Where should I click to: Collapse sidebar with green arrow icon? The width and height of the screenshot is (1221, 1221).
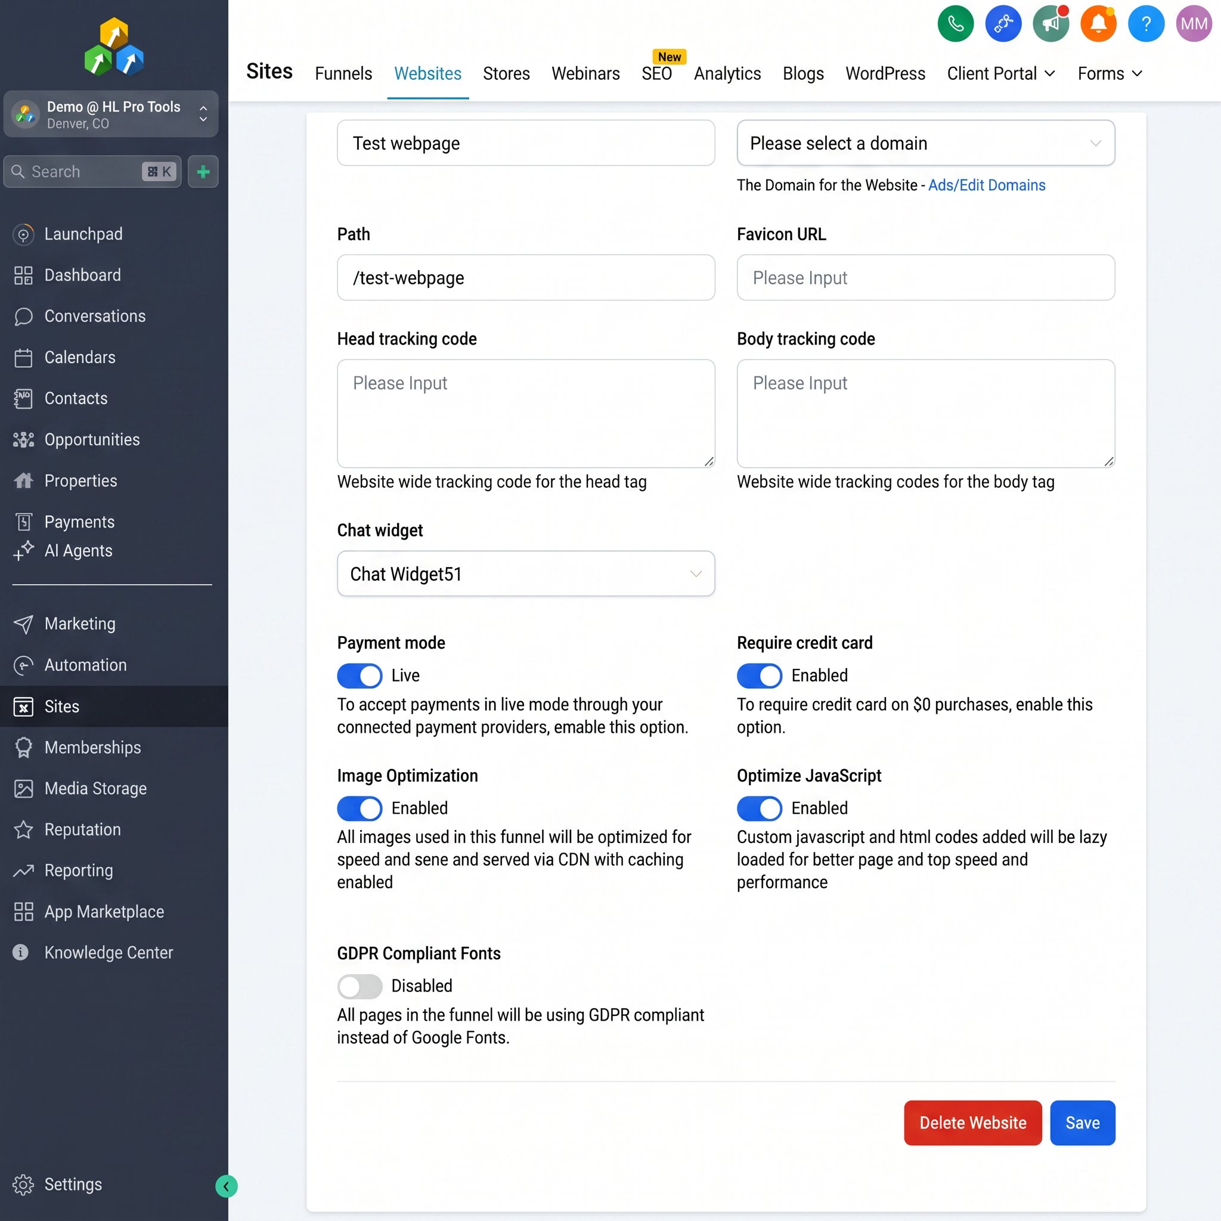pyautogui.click(x=226, y=1186)
